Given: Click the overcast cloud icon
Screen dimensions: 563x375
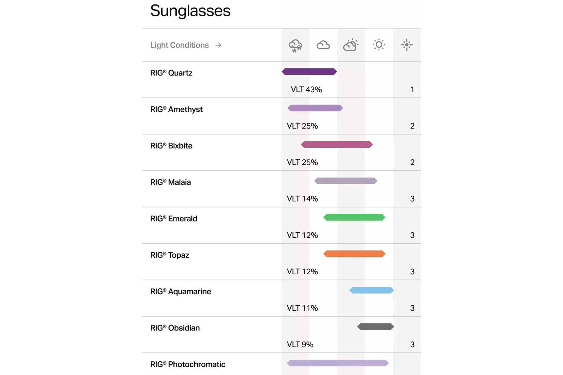Looking at the screenshot, I should [323, 45].
